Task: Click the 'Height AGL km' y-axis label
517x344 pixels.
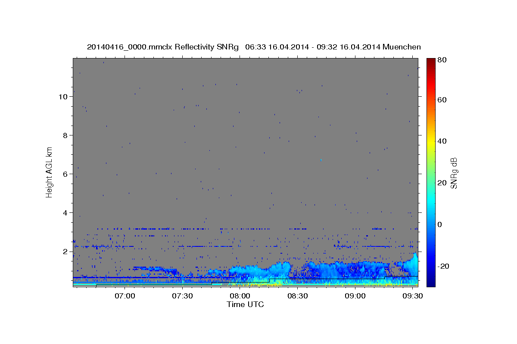Action: click(x=50, y=172)
